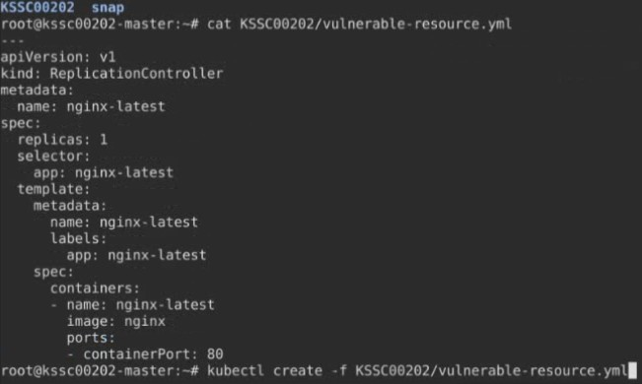Click the apiVersion: v1 line
The height and width of the screenshot is (384, 642).
tap(58, 57)
